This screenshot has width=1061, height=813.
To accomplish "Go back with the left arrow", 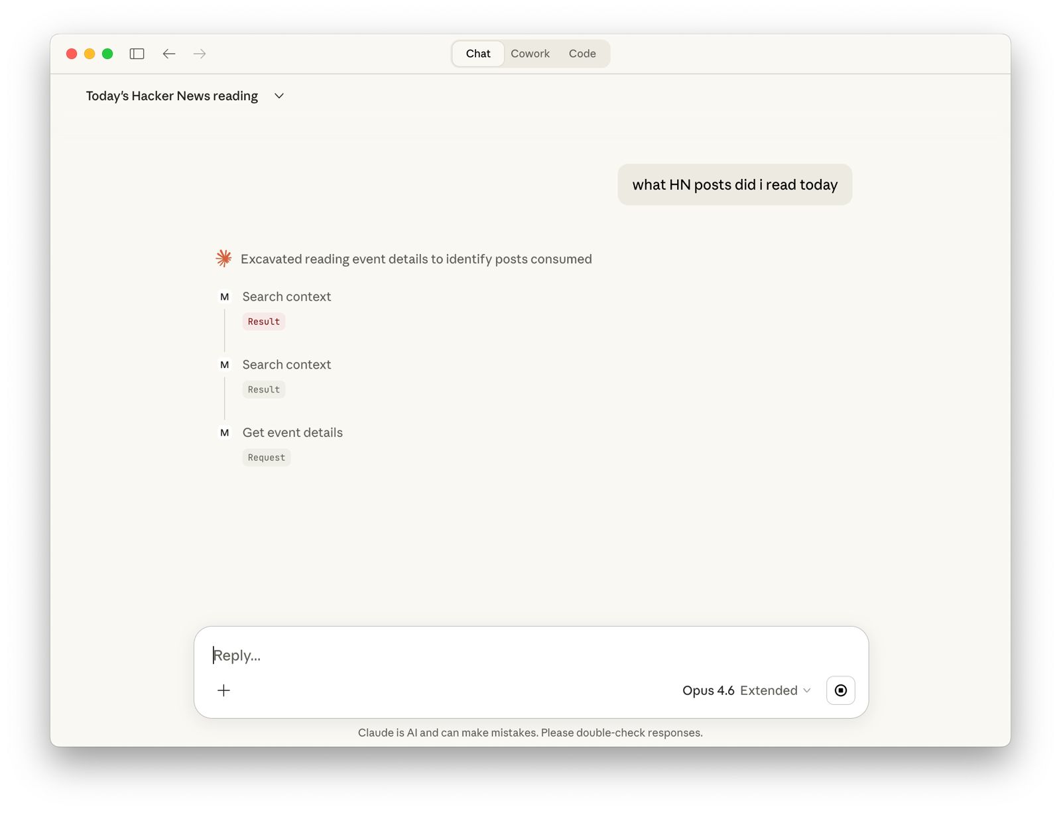I will coord(169,54).
